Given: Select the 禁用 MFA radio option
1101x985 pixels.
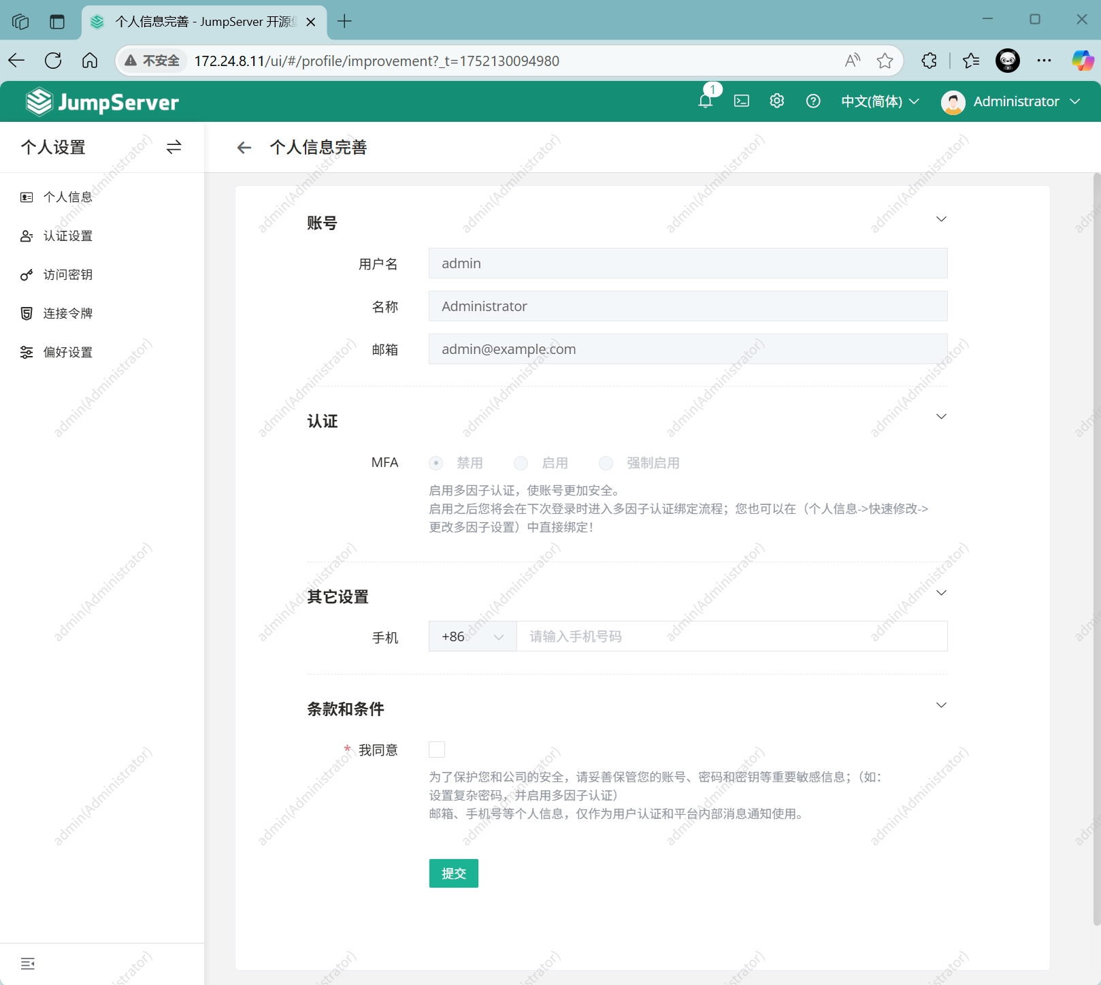Looking at the screenshot, I should point(436,464).
